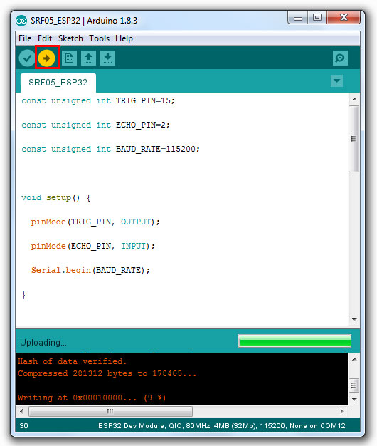Open the Tools menu

[99, 38]
